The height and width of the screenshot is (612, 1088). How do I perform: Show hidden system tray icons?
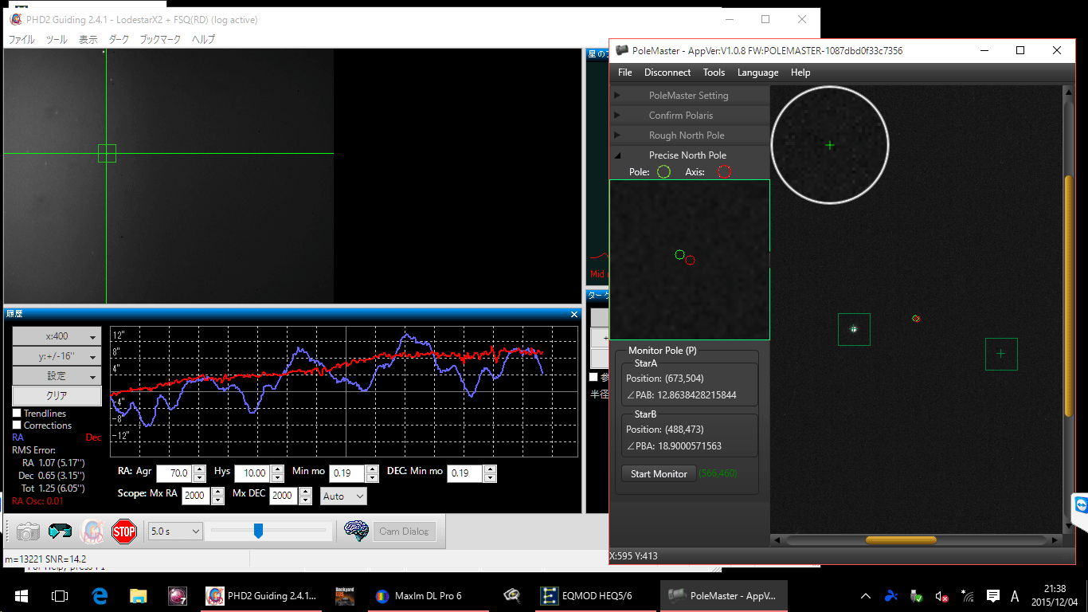click(x=866, y=595)
